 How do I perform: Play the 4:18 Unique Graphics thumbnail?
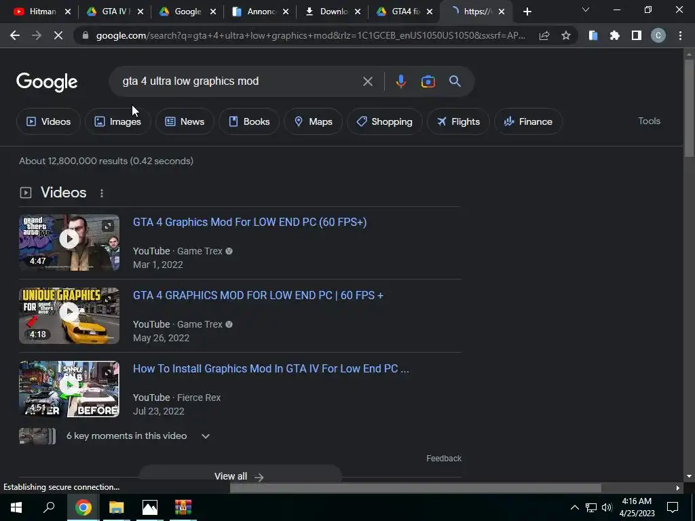(x=69, y=316)
